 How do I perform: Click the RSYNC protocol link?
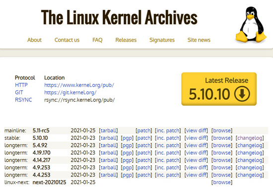point(23,100)
